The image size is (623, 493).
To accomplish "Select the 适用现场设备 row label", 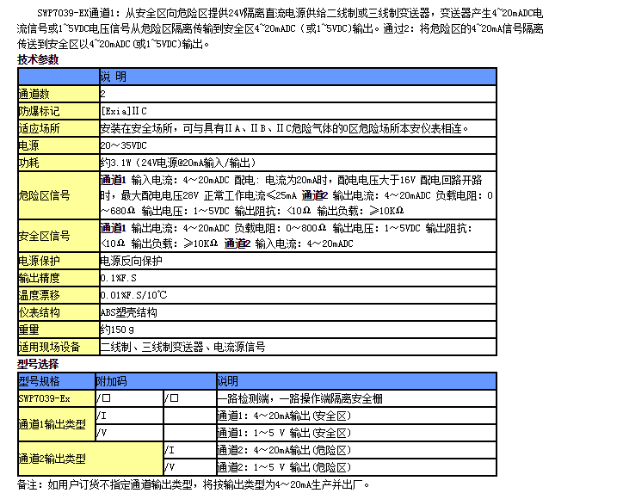I will tap(50, 347).
